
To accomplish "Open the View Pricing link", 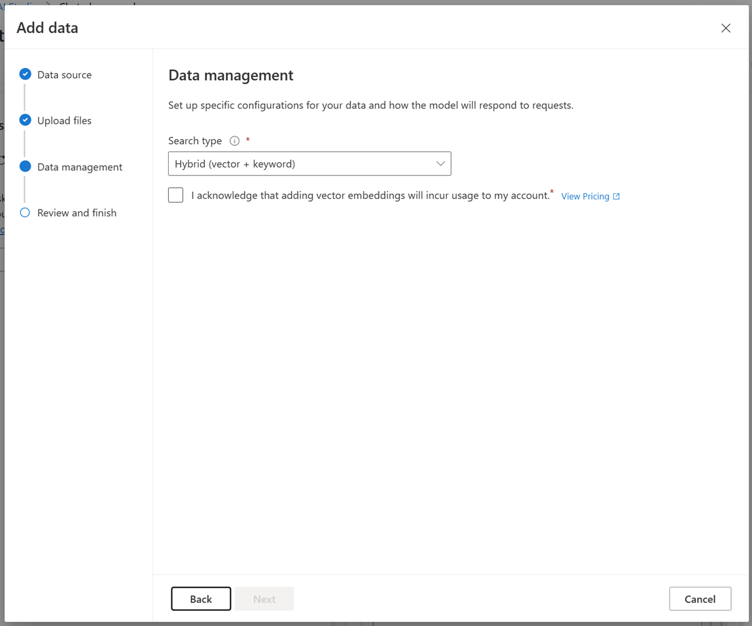I will coord(585,196).
